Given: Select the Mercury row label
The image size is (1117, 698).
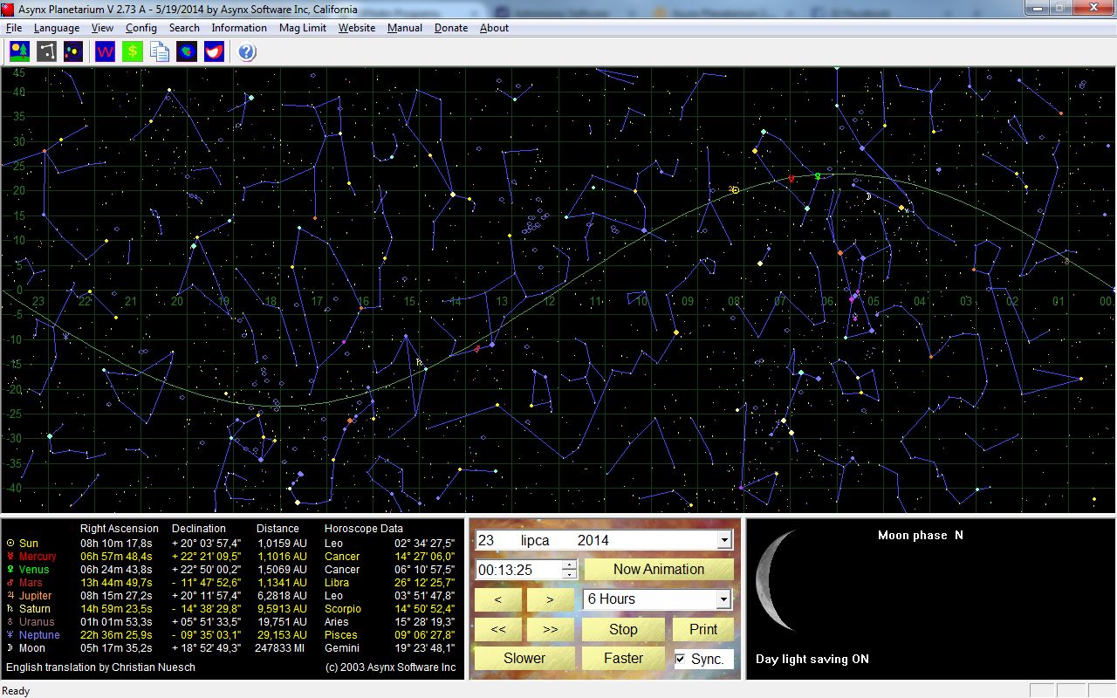Looking at the screenshot, I should tap(38, 557).
